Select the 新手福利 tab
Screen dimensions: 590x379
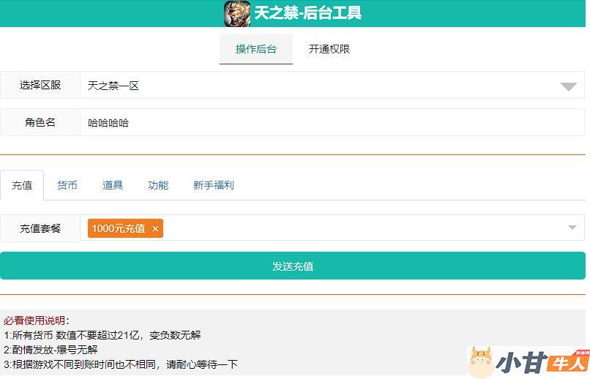213,185
